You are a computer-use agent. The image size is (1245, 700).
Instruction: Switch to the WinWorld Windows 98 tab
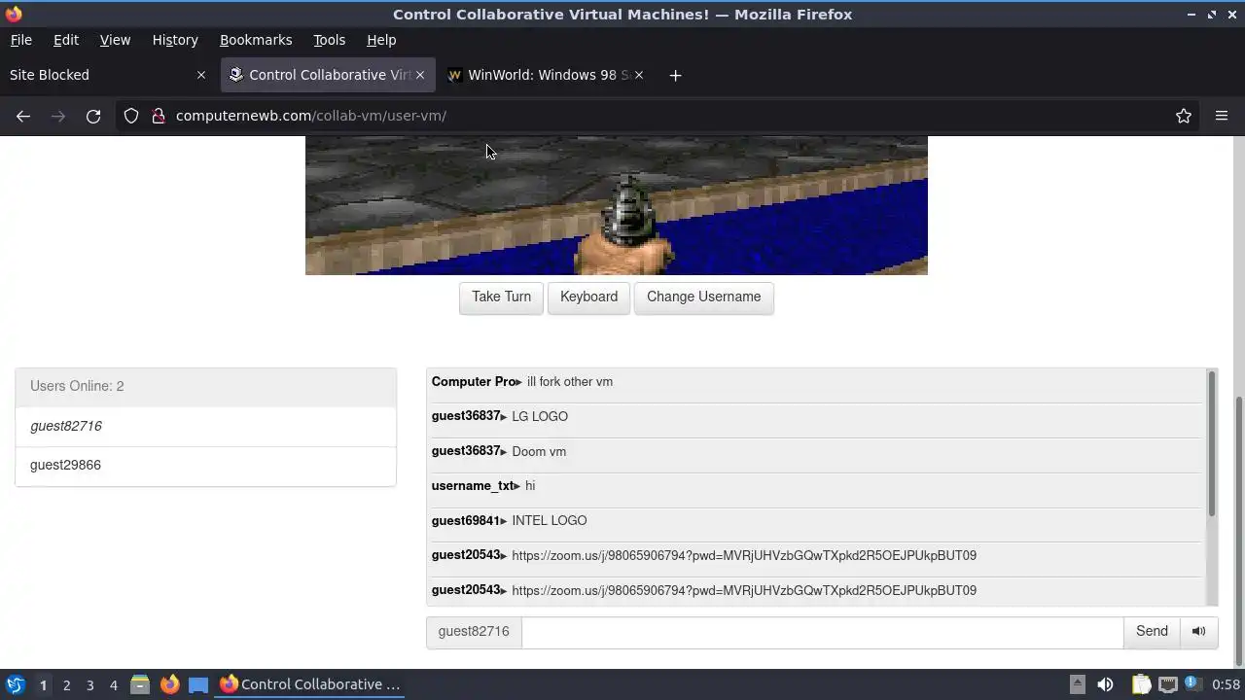545,75
